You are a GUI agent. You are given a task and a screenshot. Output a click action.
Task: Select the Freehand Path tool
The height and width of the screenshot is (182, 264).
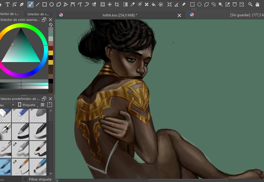(x=80, y=4)
